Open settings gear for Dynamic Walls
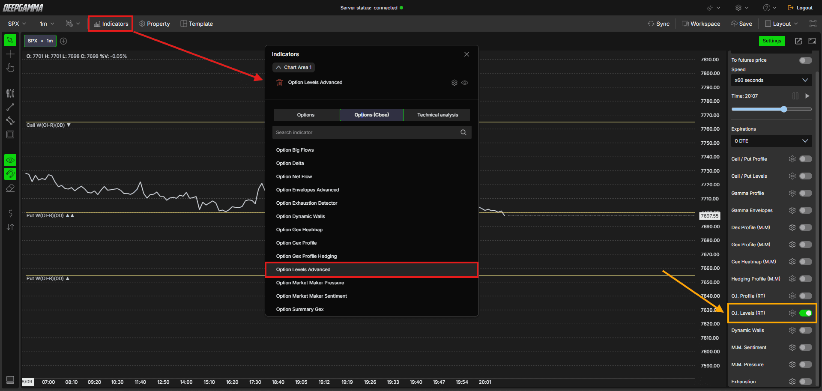Viewport: 822px width, 391px height. coord(792,330)
